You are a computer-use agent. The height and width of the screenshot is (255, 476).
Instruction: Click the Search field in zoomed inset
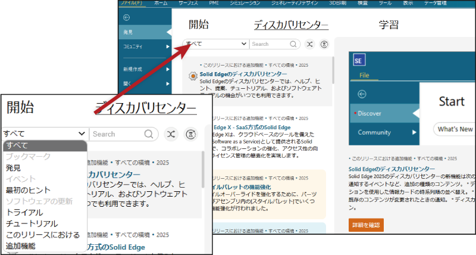(x=117, y=134)
